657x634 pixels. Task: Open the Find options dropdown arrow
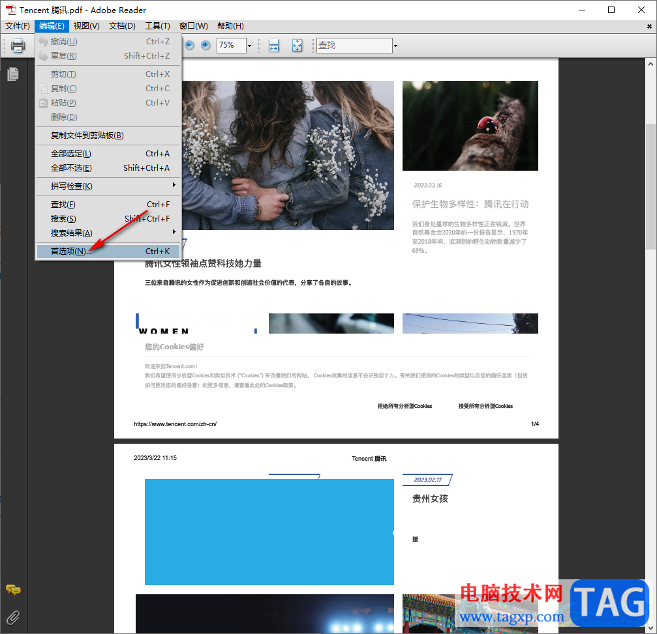pos(395,45)
